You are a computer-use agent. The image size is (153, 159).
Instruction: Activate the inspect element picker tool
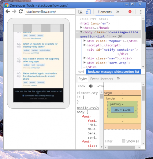80,12
